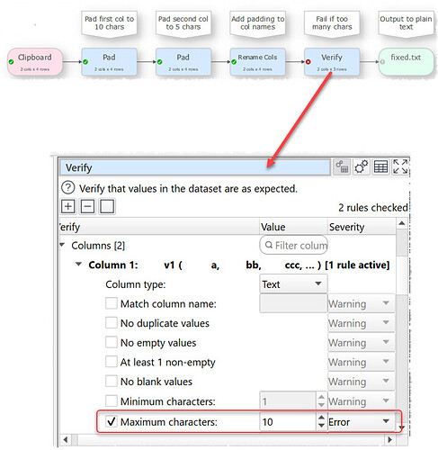Select the Verify node in the flow
This screenshot has width=438, height=450.
pyautogui.click(x=332, y=62)
